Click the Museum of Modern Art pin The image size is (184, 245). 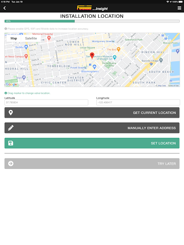pyautogui.click(x=115, y=57)
